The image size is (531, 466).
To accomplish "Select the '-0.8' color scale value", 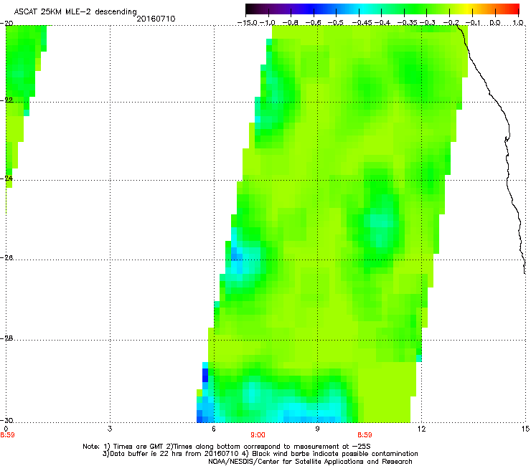I will [x=290, y=23].
